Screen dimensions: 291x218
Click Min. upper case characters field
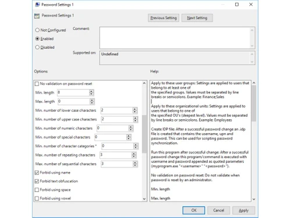pyautogui.click(x=117, y=119)
